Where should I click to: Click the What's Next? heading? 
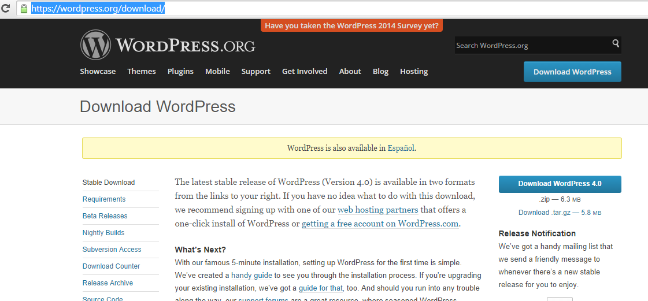201,250
